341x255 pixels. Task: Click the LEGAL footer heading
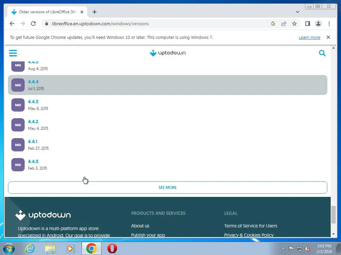[230, 213]
